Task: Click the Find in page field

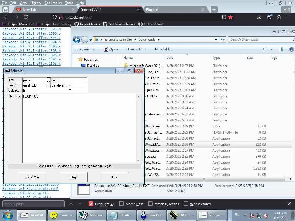Action: coord(33,204)
